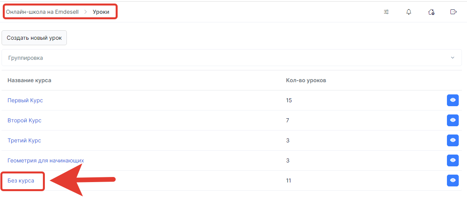Expand the Группировка dropdown chevron
Screen dimensions: 467x199
tap(453, 58)
